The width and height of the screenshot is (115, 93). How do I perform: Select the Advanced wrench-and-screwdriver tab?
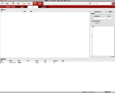pyautogui.click(x=38, y=4)
